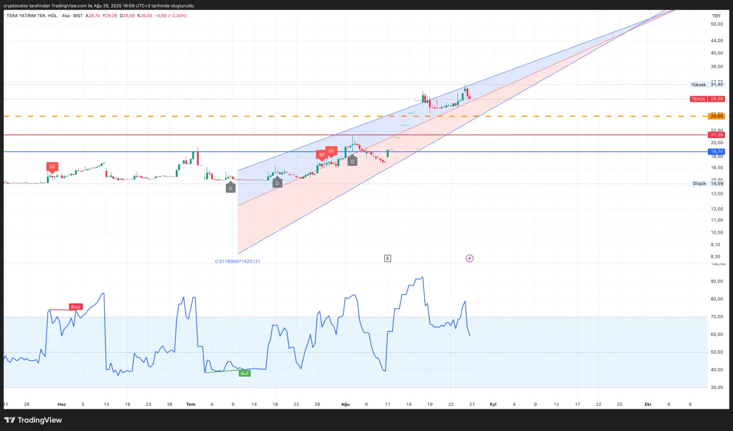Select the leftmost red BE marker

pos(53,167)
